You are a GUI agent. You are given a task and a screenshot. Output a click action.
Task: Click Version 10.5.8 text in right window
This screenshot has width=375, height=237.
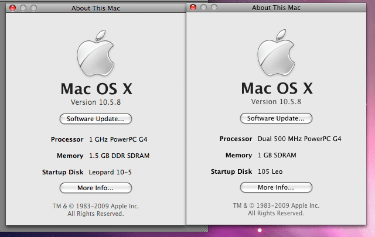[276, 102]
